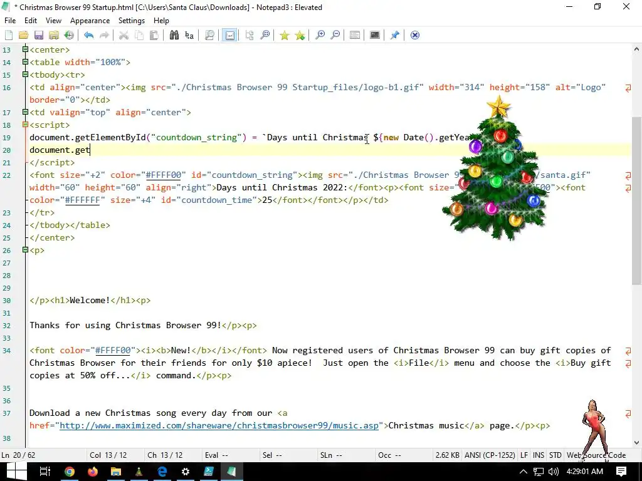Open the Appearance menu
The width and height of the screenshot is (642, 481).
point(90,21)
